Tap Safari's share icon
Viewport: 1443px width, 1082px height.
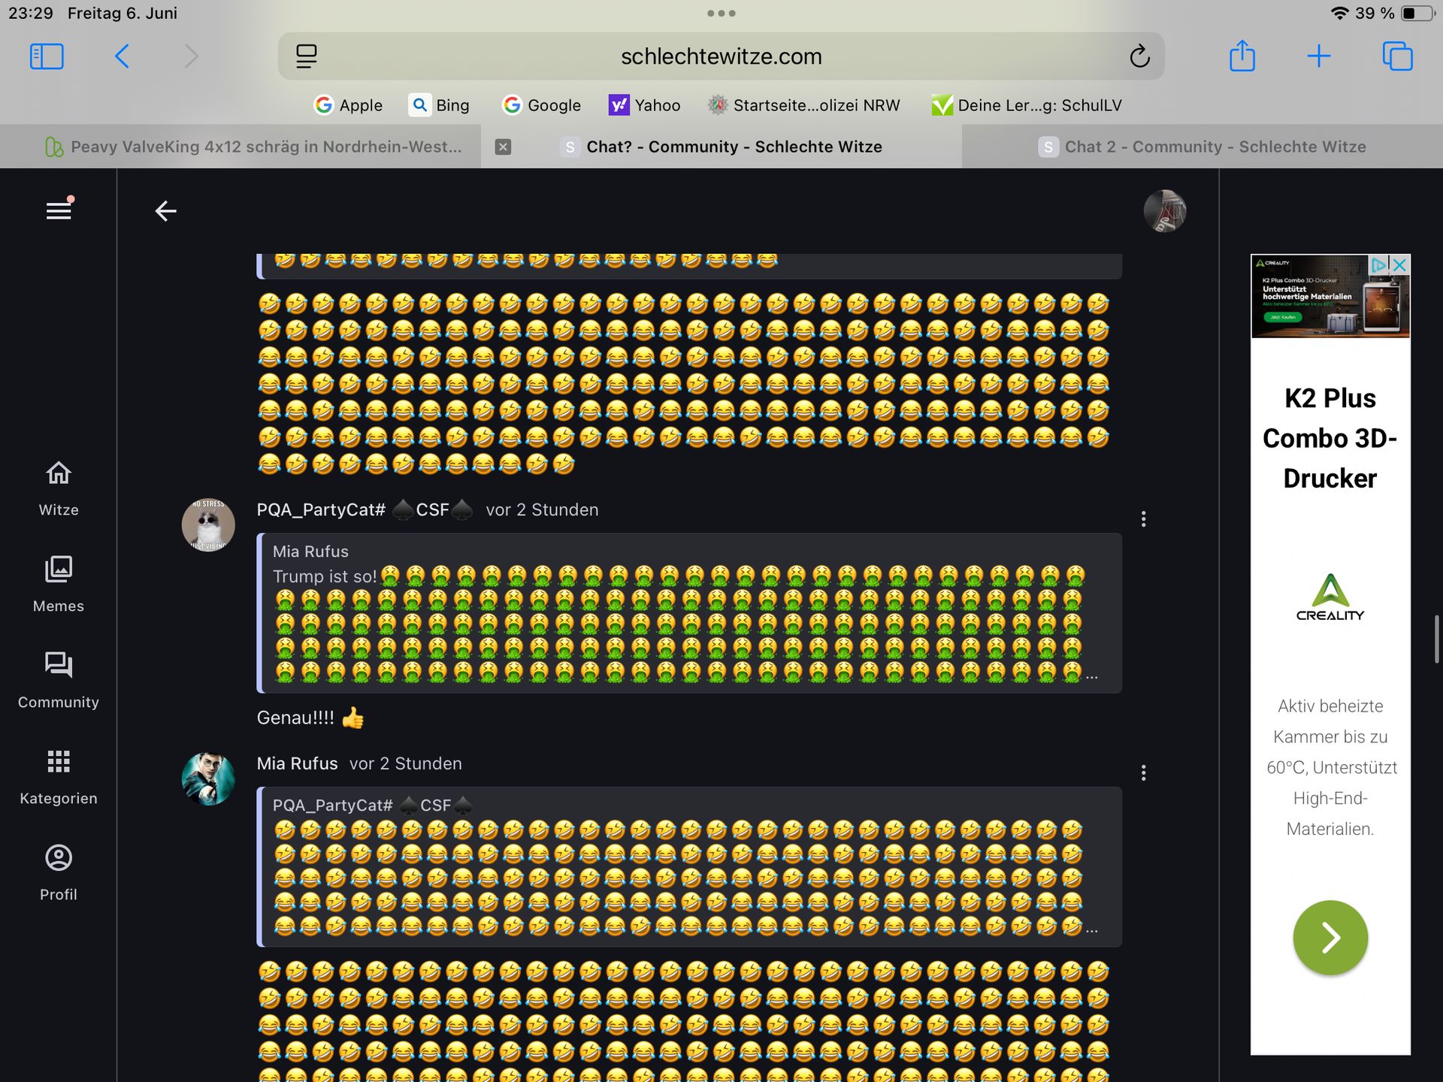click(x=1242, y=56)
